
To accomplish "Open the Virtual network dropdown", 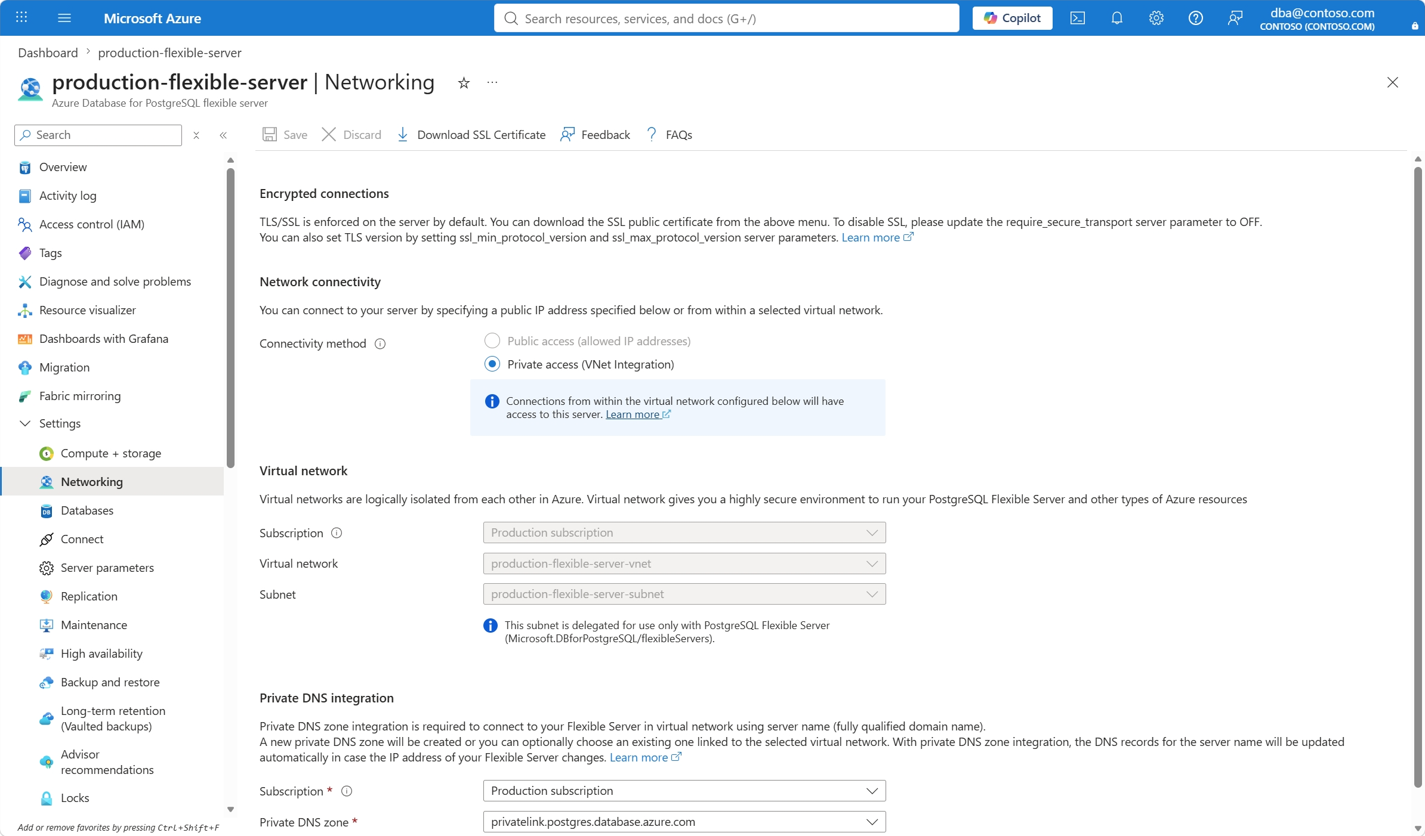I will coord(684,564).
